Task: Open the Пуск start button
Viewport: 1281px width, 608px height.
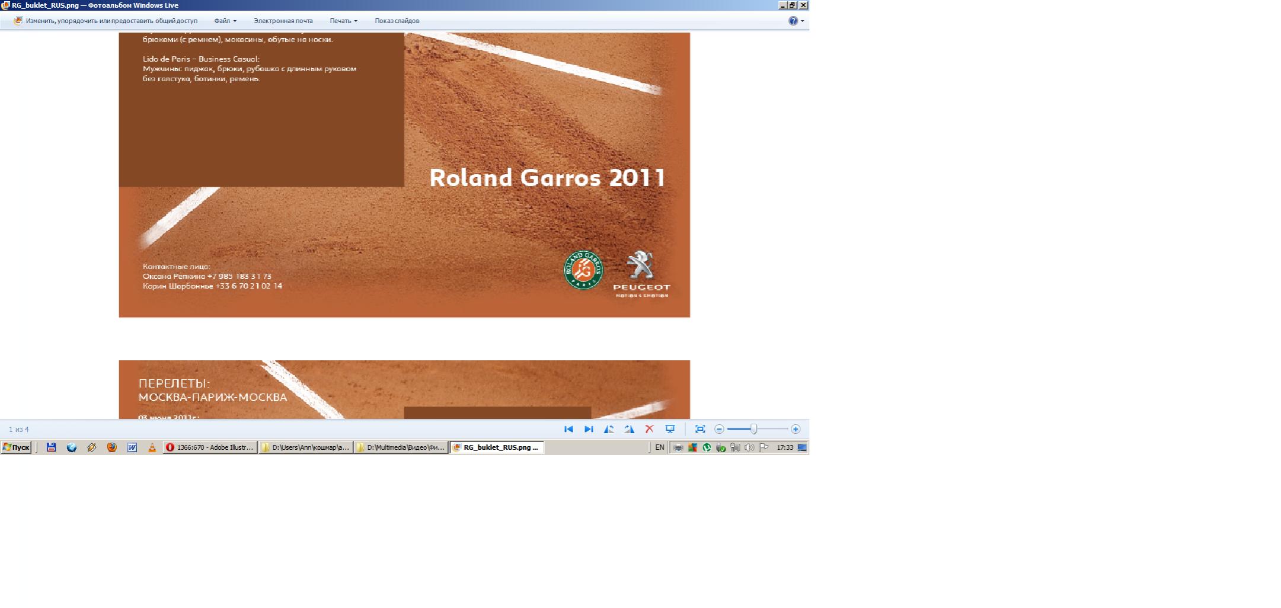Action: tap(16, 447)
